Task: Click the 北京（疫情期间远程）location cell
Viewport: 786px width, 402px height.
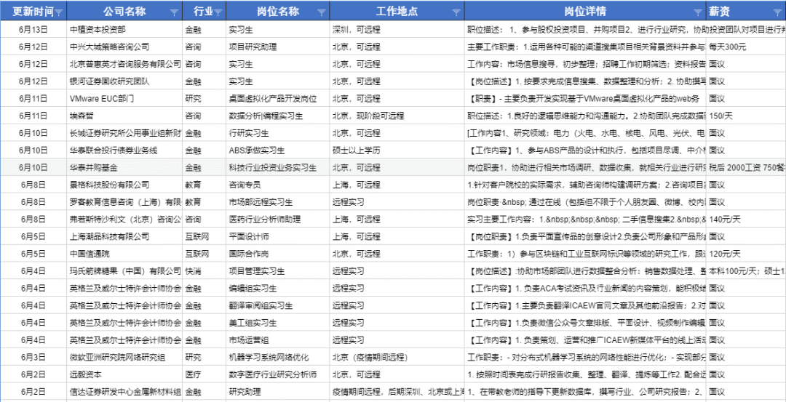Action: coord(397,357)
